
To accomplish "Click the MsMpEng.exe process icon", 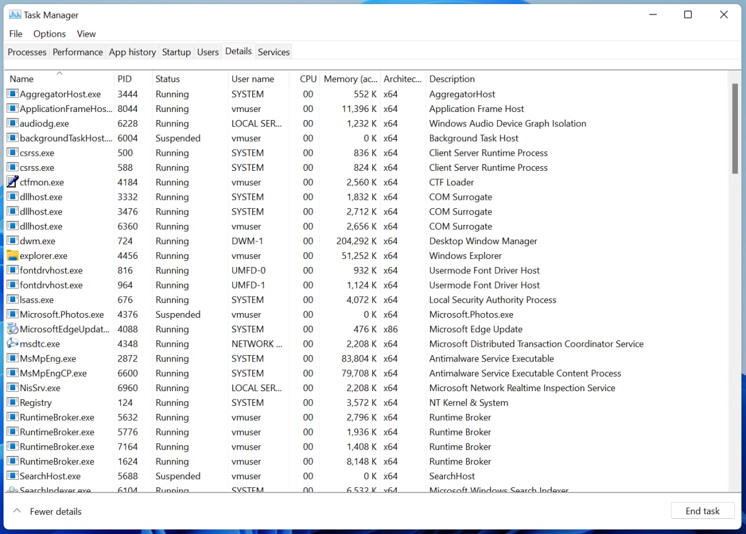I will pos(12,359).
